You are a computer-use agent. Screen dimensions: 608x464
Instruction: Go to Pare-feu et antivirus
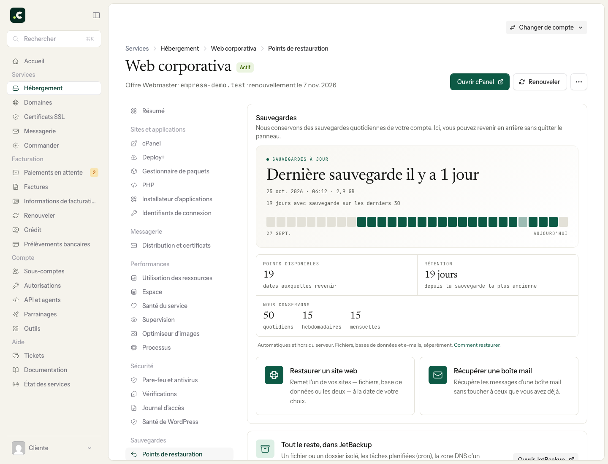tap(179, 380)
